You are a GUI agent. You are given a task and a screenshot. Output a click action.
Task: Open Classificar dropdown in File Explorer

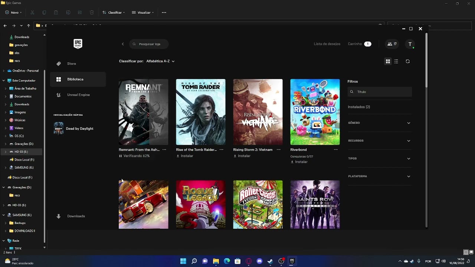[x=114, y=13]
